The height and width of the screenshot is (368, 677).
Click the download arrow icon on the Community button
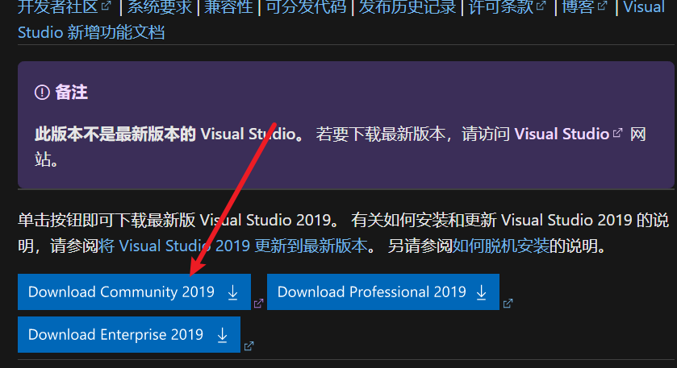tap(232, 292)
